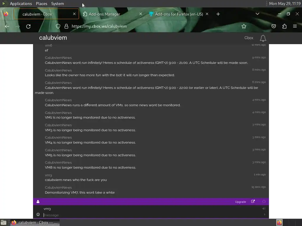The height and width of the screenshot is (226, 302).
Task: Click the 'VM3 is no longer being monitored' message
Action: tap(90, 130)
